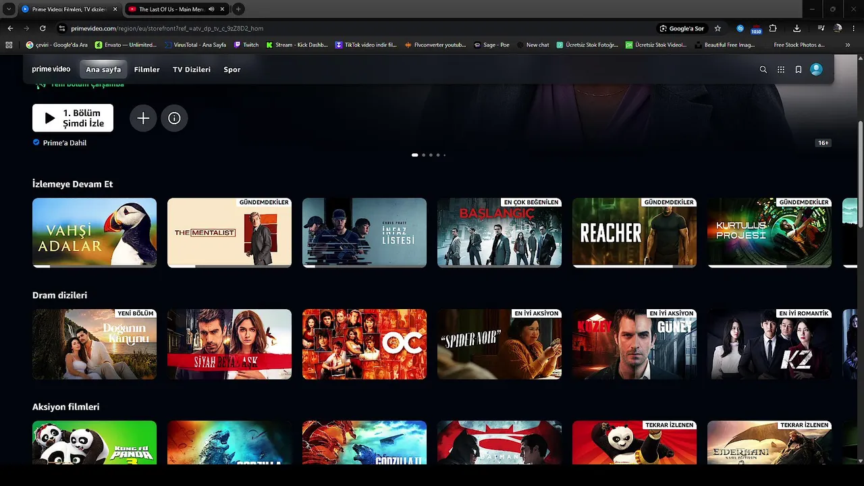Close the Prime Video browser tab

(114, 9)
